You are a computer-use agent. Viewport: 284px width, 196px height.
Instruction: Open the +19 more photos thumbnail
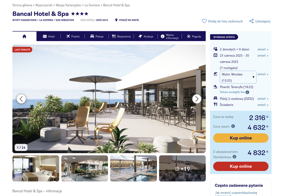coord(182,168)
